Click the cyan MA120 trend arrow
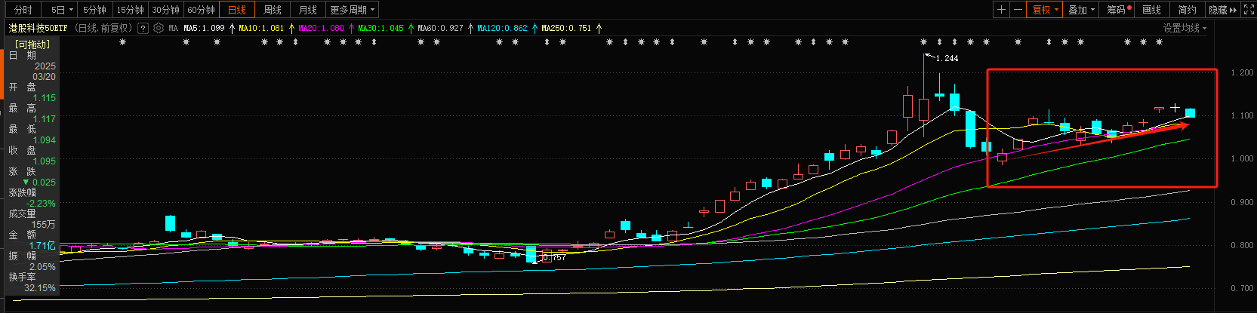1257x313 pixels. point(535,28)
